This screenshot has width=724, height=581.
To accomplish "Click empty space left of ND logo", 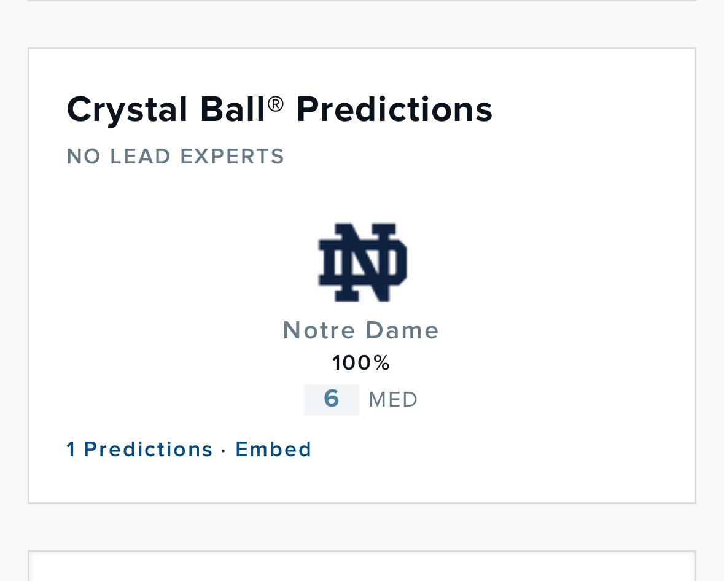I will click(x=185, y=262).
